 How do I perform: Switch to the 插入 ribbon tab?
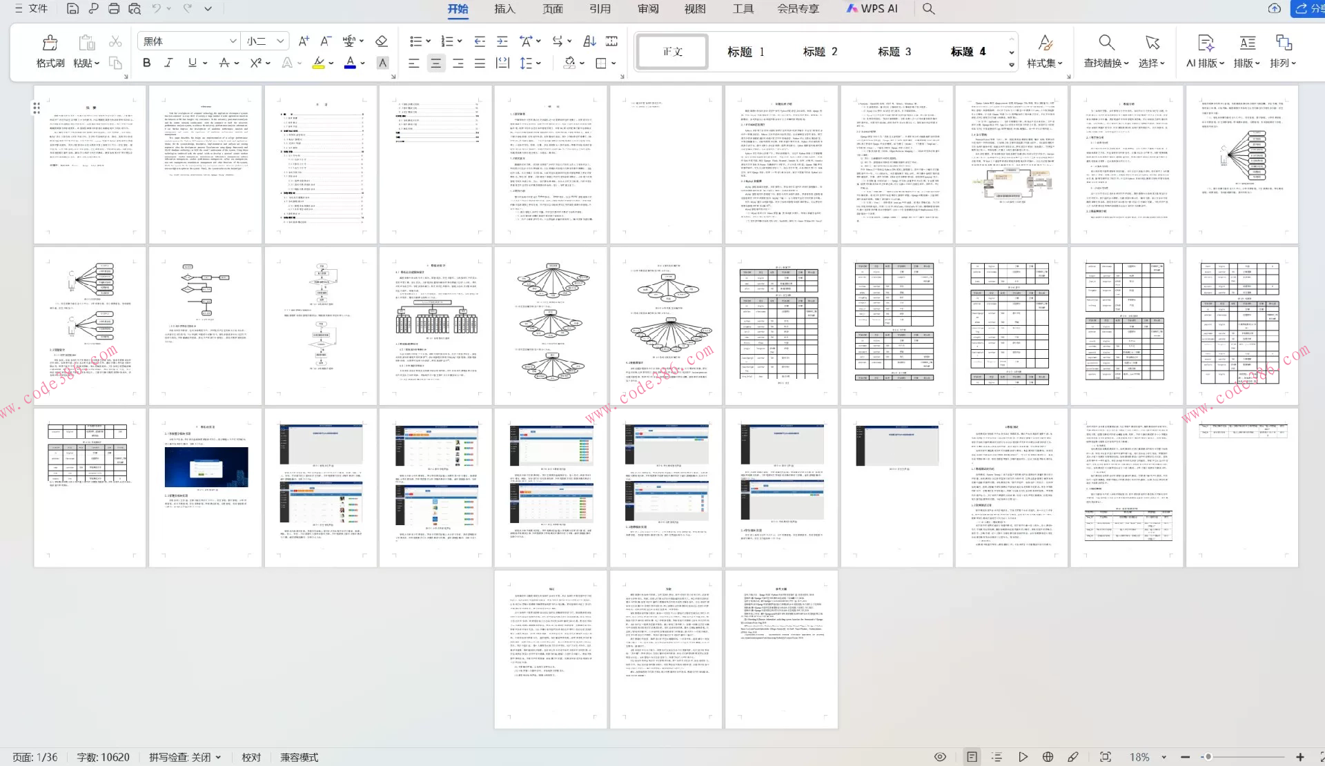click(504, 9)
